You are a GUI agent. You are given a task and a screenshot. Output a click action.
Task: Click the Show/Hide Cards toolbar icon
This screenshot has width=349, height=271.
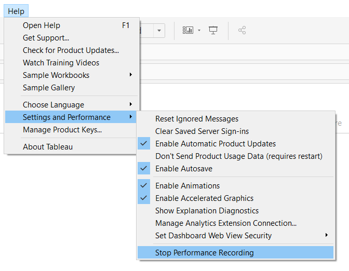pos(187,31)
